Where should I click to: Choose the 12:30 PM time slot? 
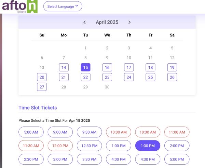tap(89, 146)
